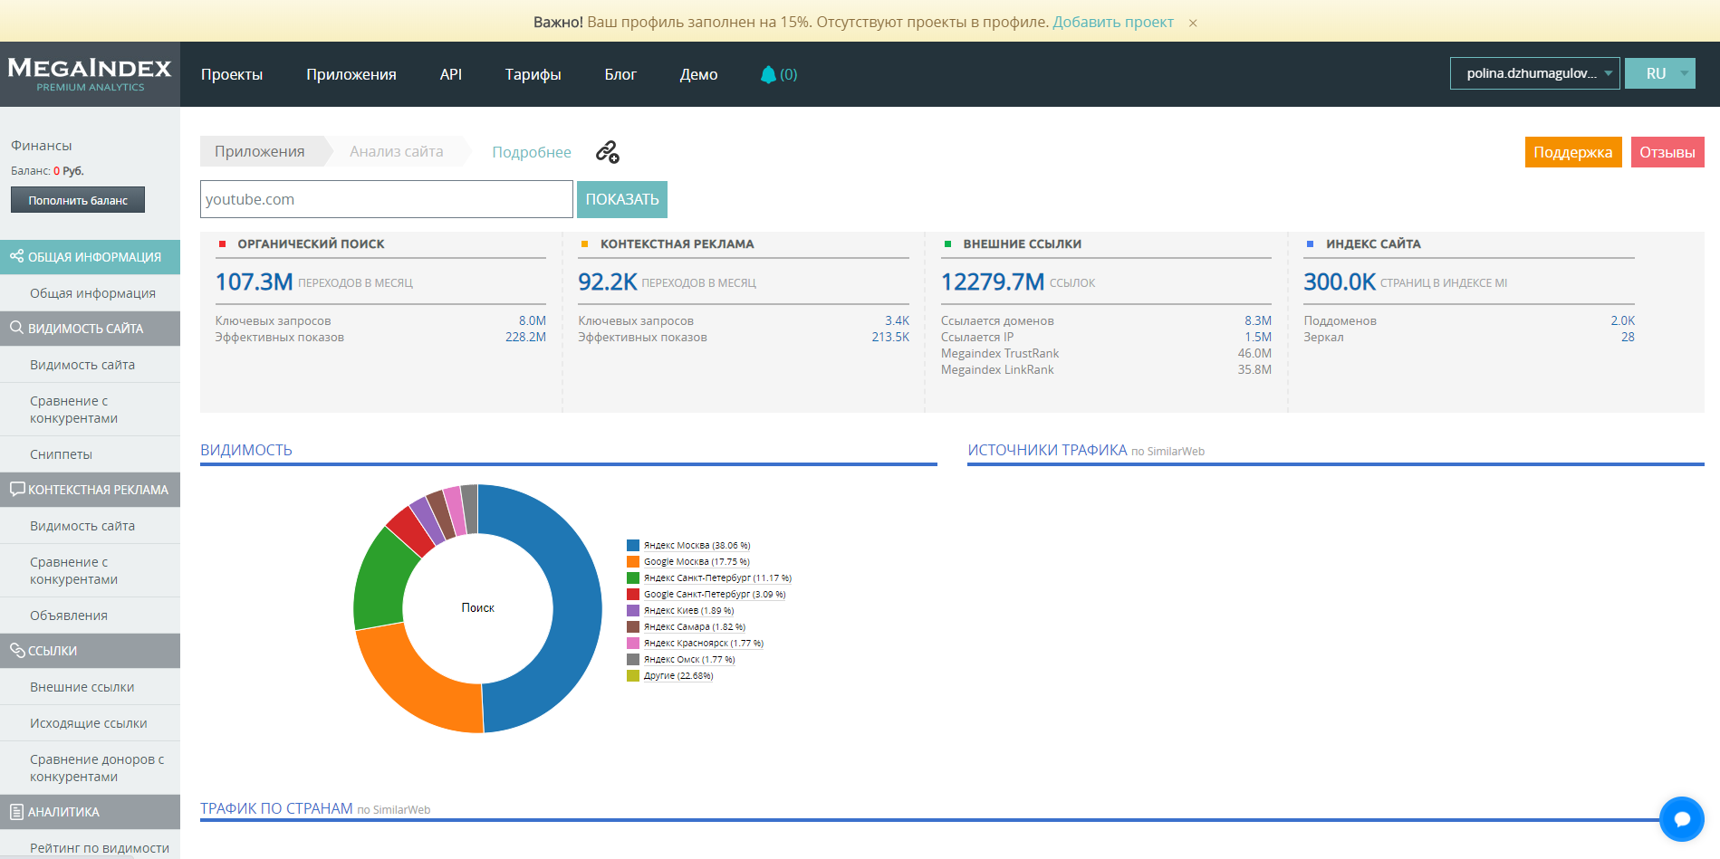
Task: Open Приложения in the top menu
Action: tap(351, 74)
